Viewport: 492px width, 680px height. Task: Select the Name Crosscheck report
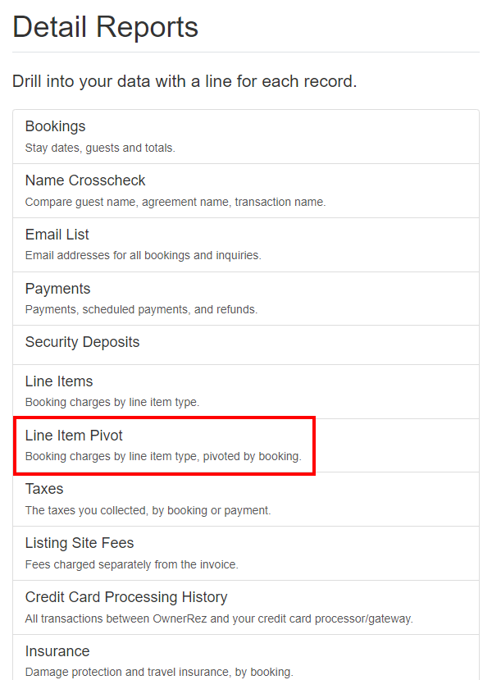pos(85,180)
